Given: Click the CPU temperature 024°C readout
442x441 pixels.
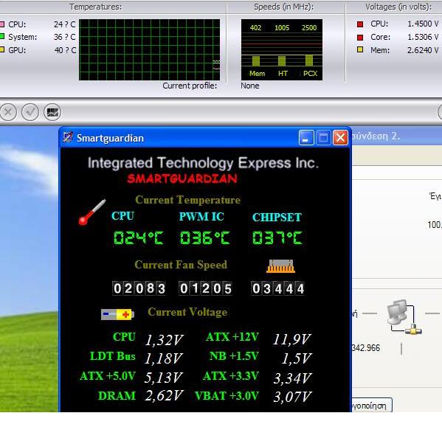Looking at the screenshot, I should point(139,237).
